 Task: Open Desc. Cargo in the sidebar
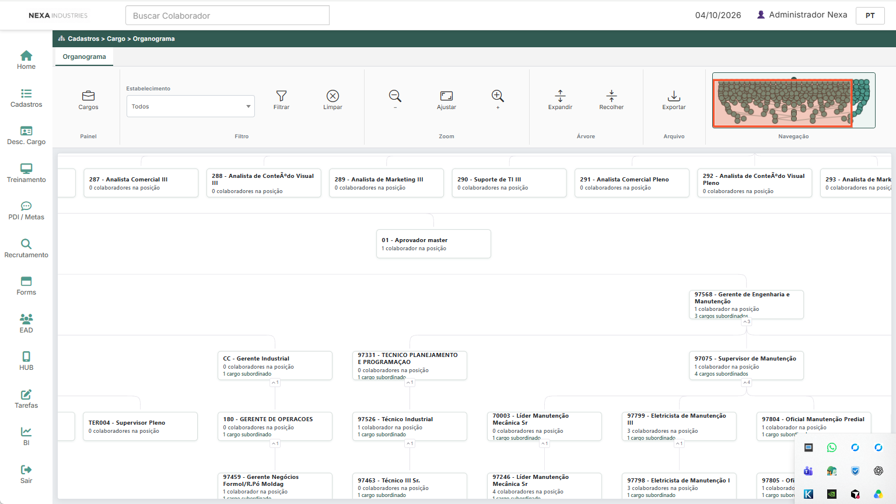click(26, 135)
